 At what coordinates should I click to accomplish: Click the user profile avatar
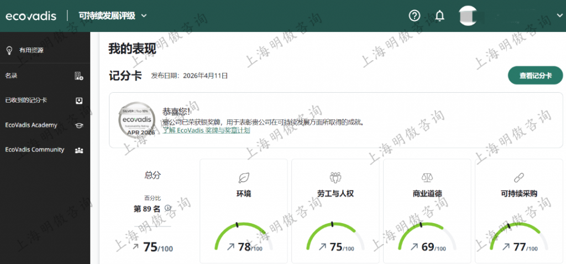pyautogui.click(x=470, y=16)
